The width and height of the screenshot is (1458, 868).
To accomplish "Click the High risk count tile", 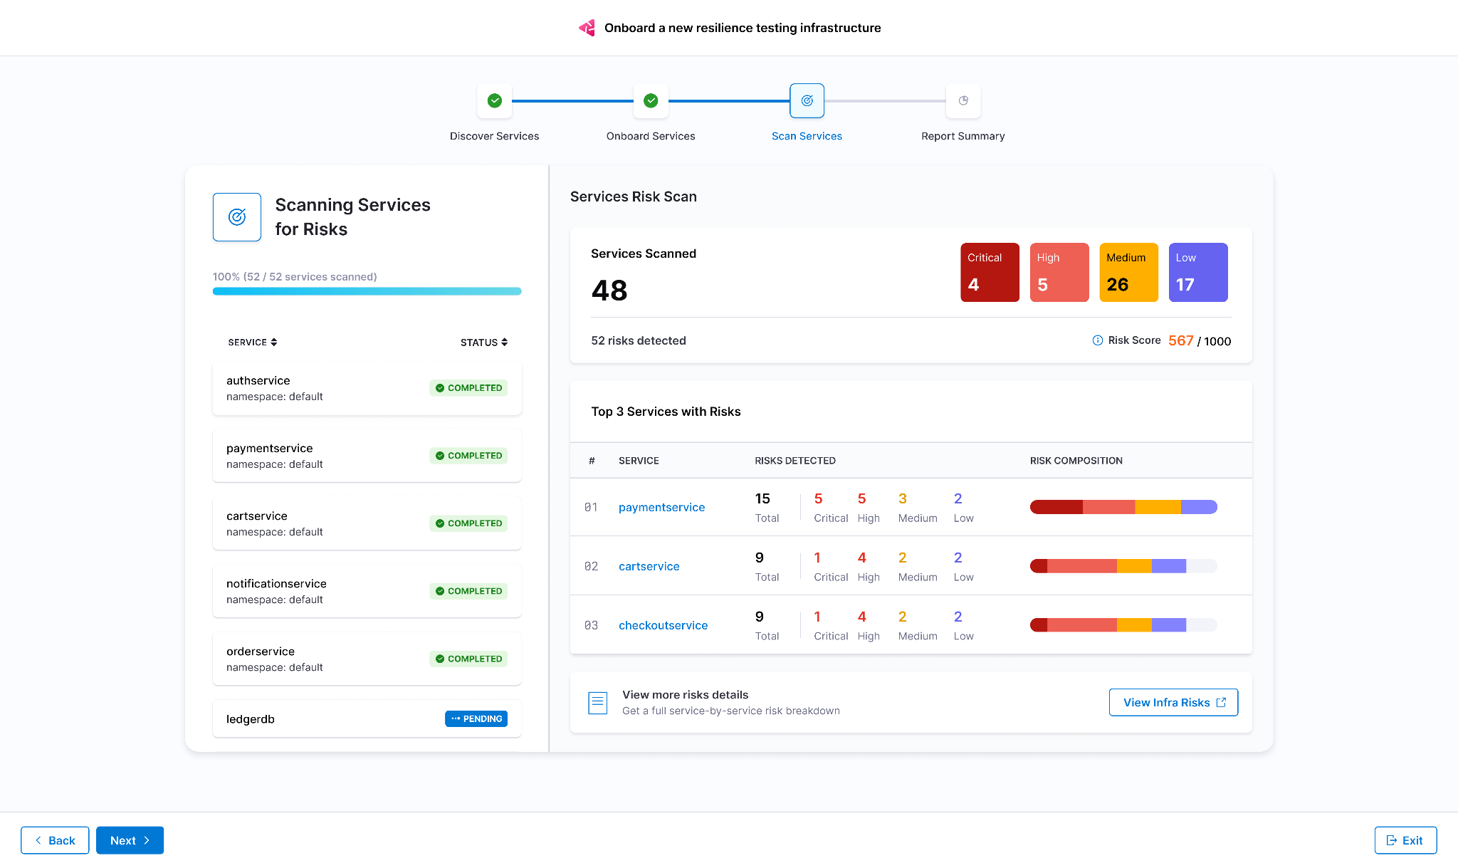I will (1059, 272).
